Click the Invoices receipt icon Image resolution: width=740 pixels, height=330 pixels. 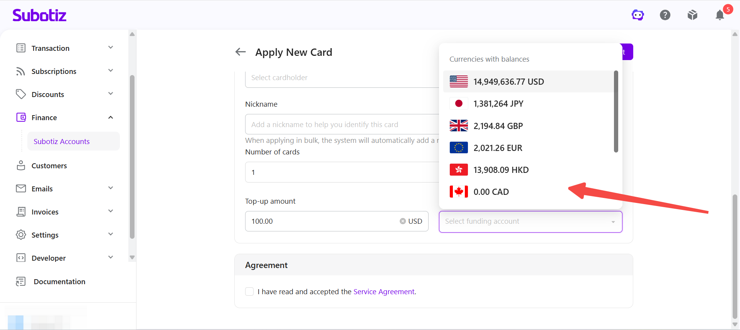click(21, 212)
